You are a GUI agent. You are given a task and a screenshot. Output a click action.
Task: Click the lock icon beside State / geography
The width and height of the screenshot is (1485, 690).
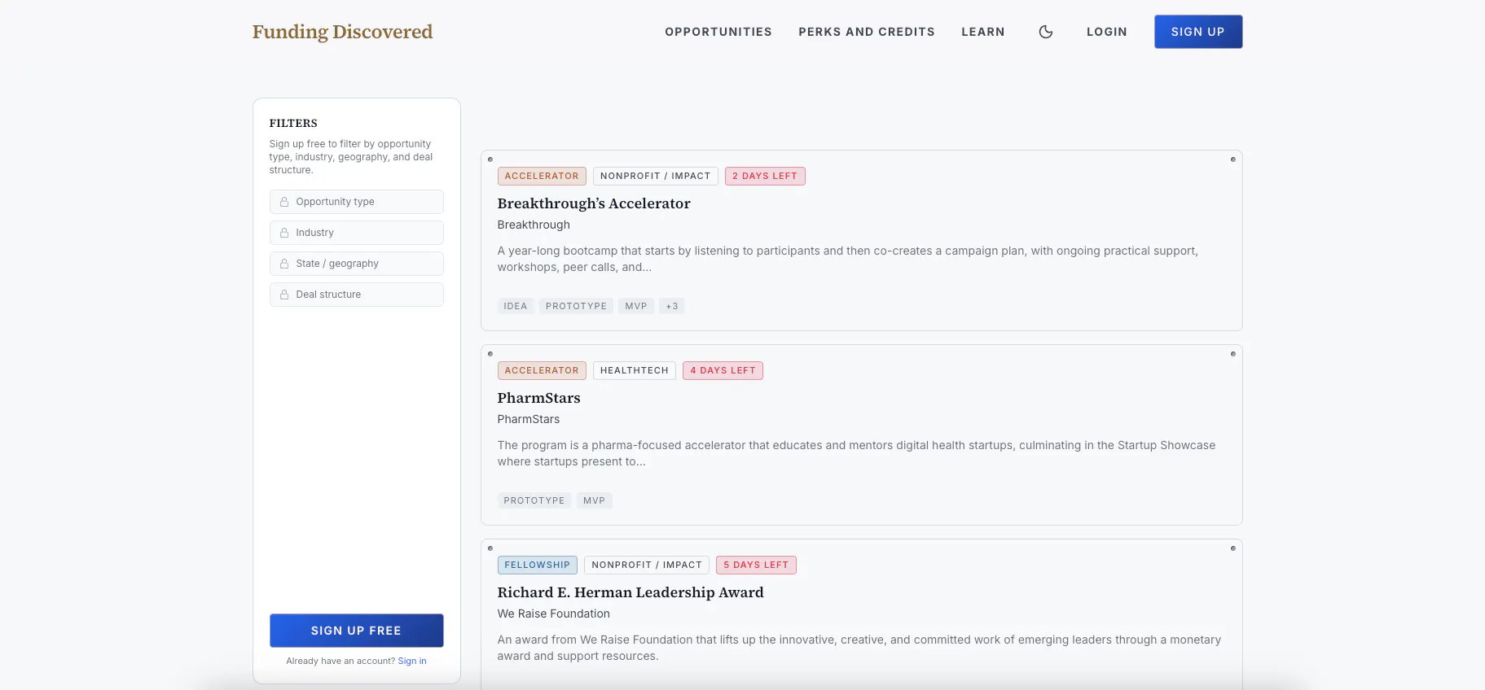point(284,264)
